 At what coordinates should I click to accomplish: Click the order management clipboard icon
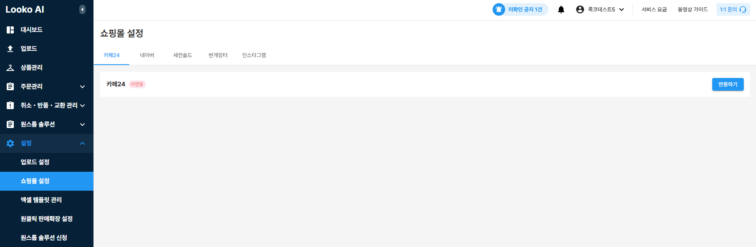(10, 87)
